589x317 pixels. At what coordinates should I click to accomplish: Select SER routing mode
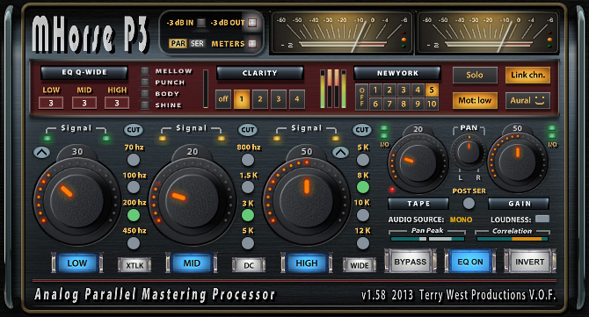197,44
